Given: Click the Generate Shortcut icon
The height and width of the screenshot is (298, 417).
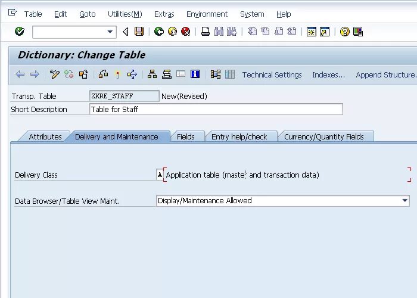Looking at the screenshot, I should [x=325, y=32].
